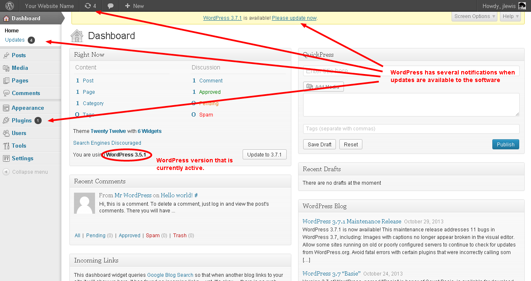The width and height of the screenshot is (531, 281).
Task: Open the Page link in Right Now
Action: pyautogui.click(x=89, y=92)
